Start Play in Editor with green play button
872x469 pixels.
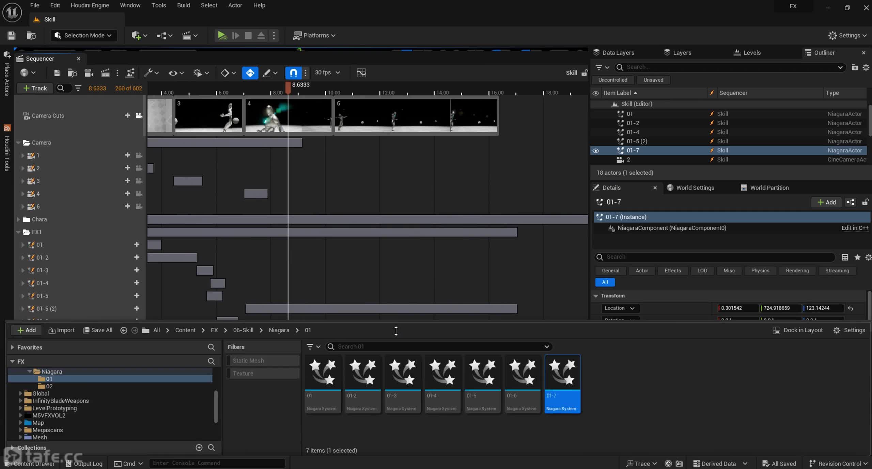click(222, 35)
